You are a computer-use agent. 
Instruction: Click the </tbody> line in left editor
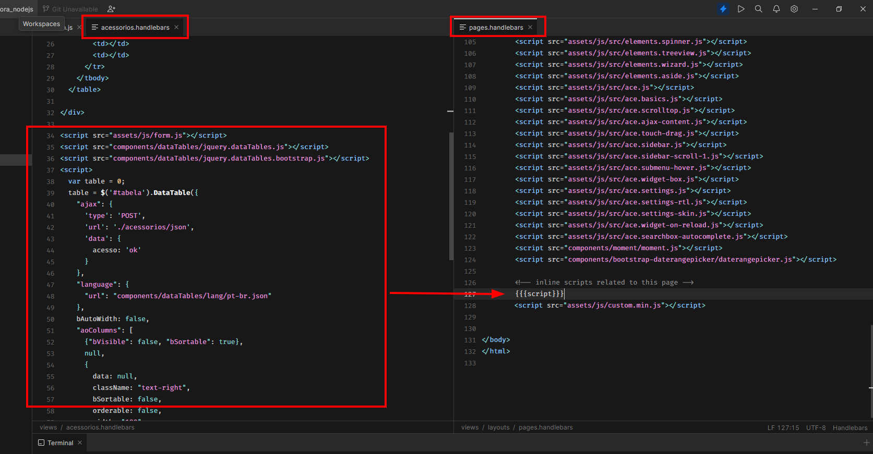93,78
